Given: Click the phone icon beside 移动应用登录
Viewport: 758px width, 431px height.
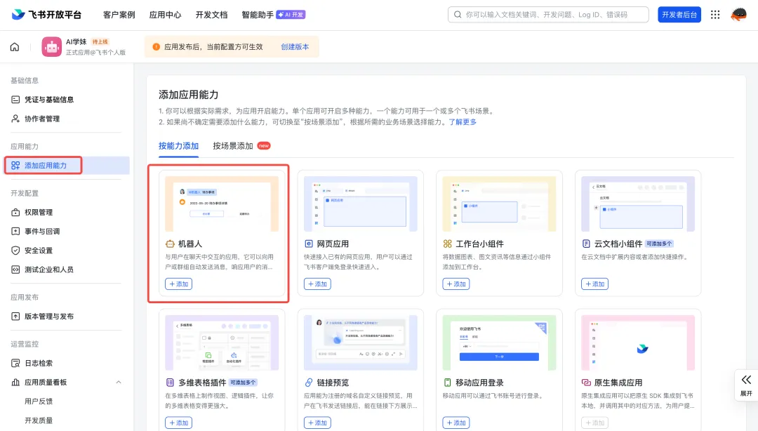Looking at the screenshot, I should tap(448, 383).
